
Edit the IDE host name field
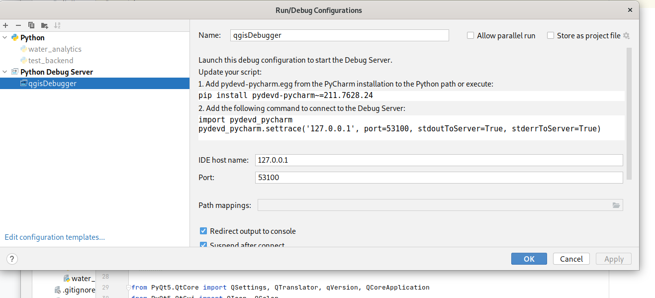[439, 160]
